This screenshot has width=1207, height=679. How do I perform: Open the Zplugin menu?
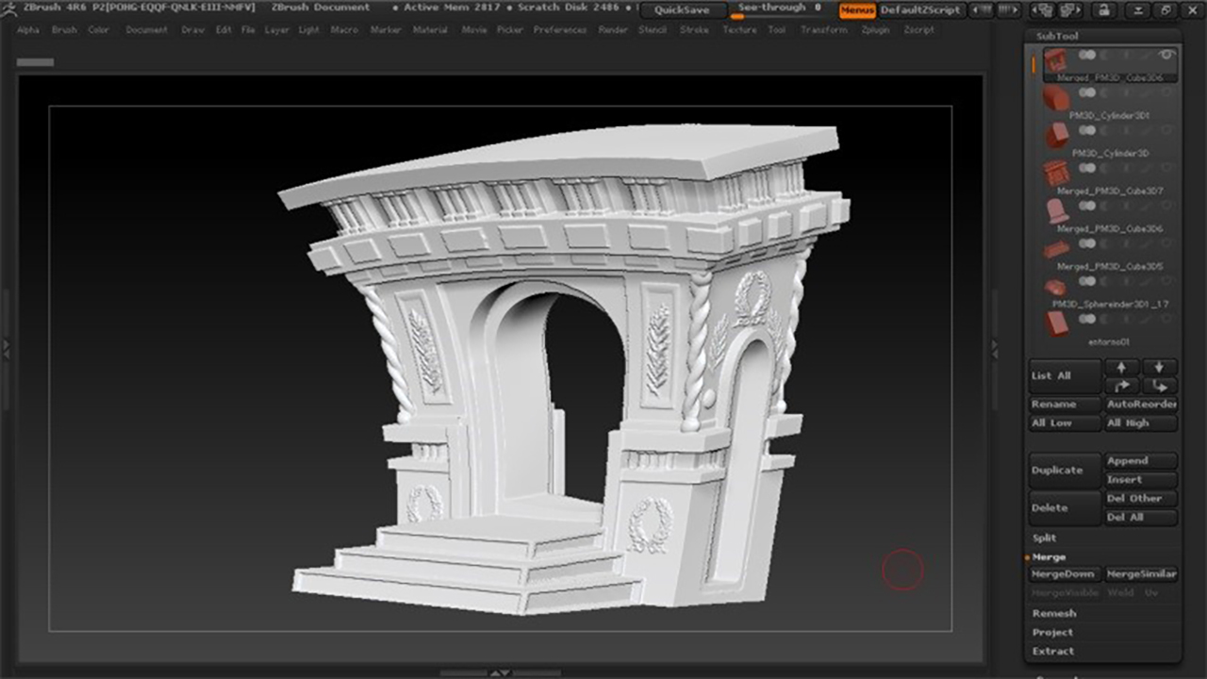(875, 30)
